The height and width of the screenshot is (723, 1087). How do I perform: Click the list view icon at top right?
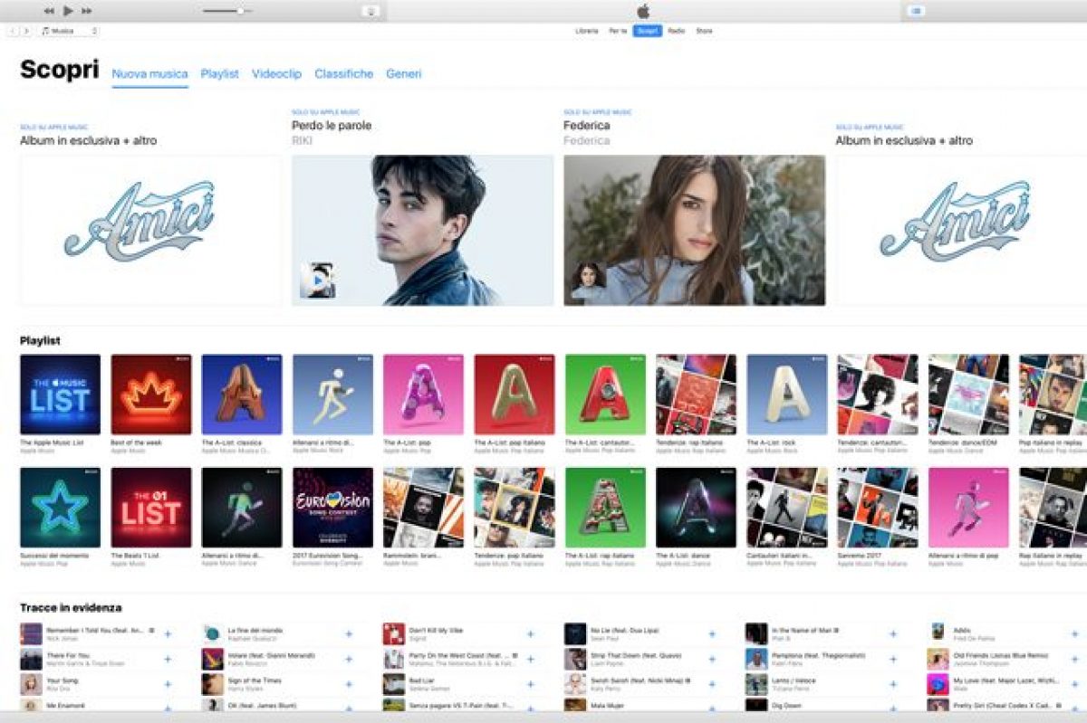[x=915, y=11]
